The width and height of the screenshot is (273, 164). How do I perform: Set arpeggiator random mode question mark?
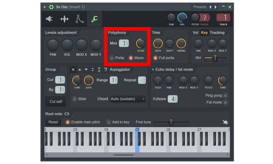(105, 70)
